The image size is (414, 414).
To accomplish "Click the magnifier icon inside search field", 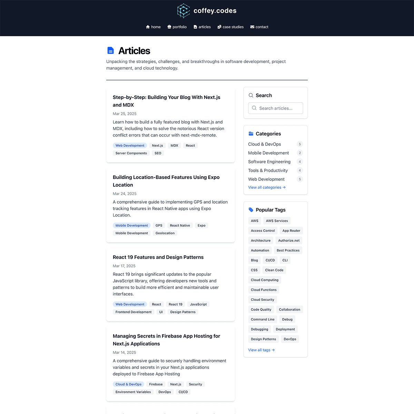I will click(254, 108).
